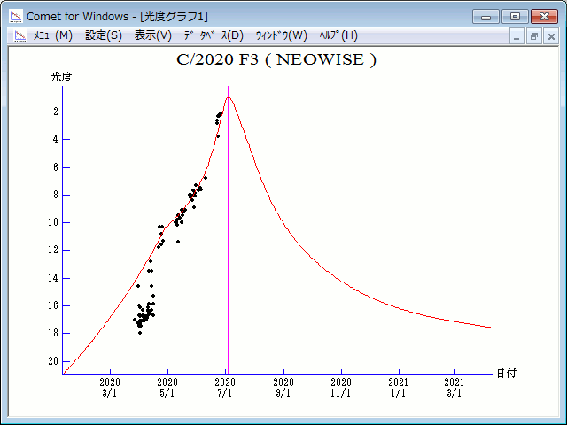
Task: Click the blue vertical perihelion line
Action: point(229,266)
